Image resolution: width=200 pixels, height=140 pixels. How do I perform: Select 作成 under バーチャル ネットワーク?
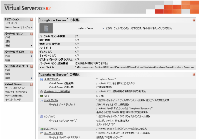click(8, 70)
